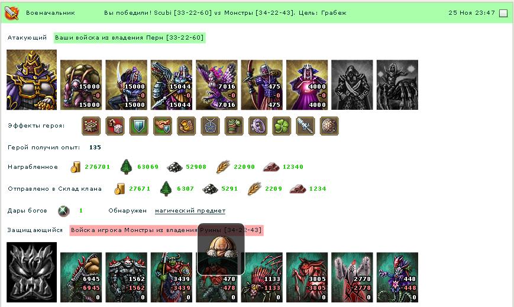
Task: Select the monster defender skull portrait
Action: coord(32,272)
